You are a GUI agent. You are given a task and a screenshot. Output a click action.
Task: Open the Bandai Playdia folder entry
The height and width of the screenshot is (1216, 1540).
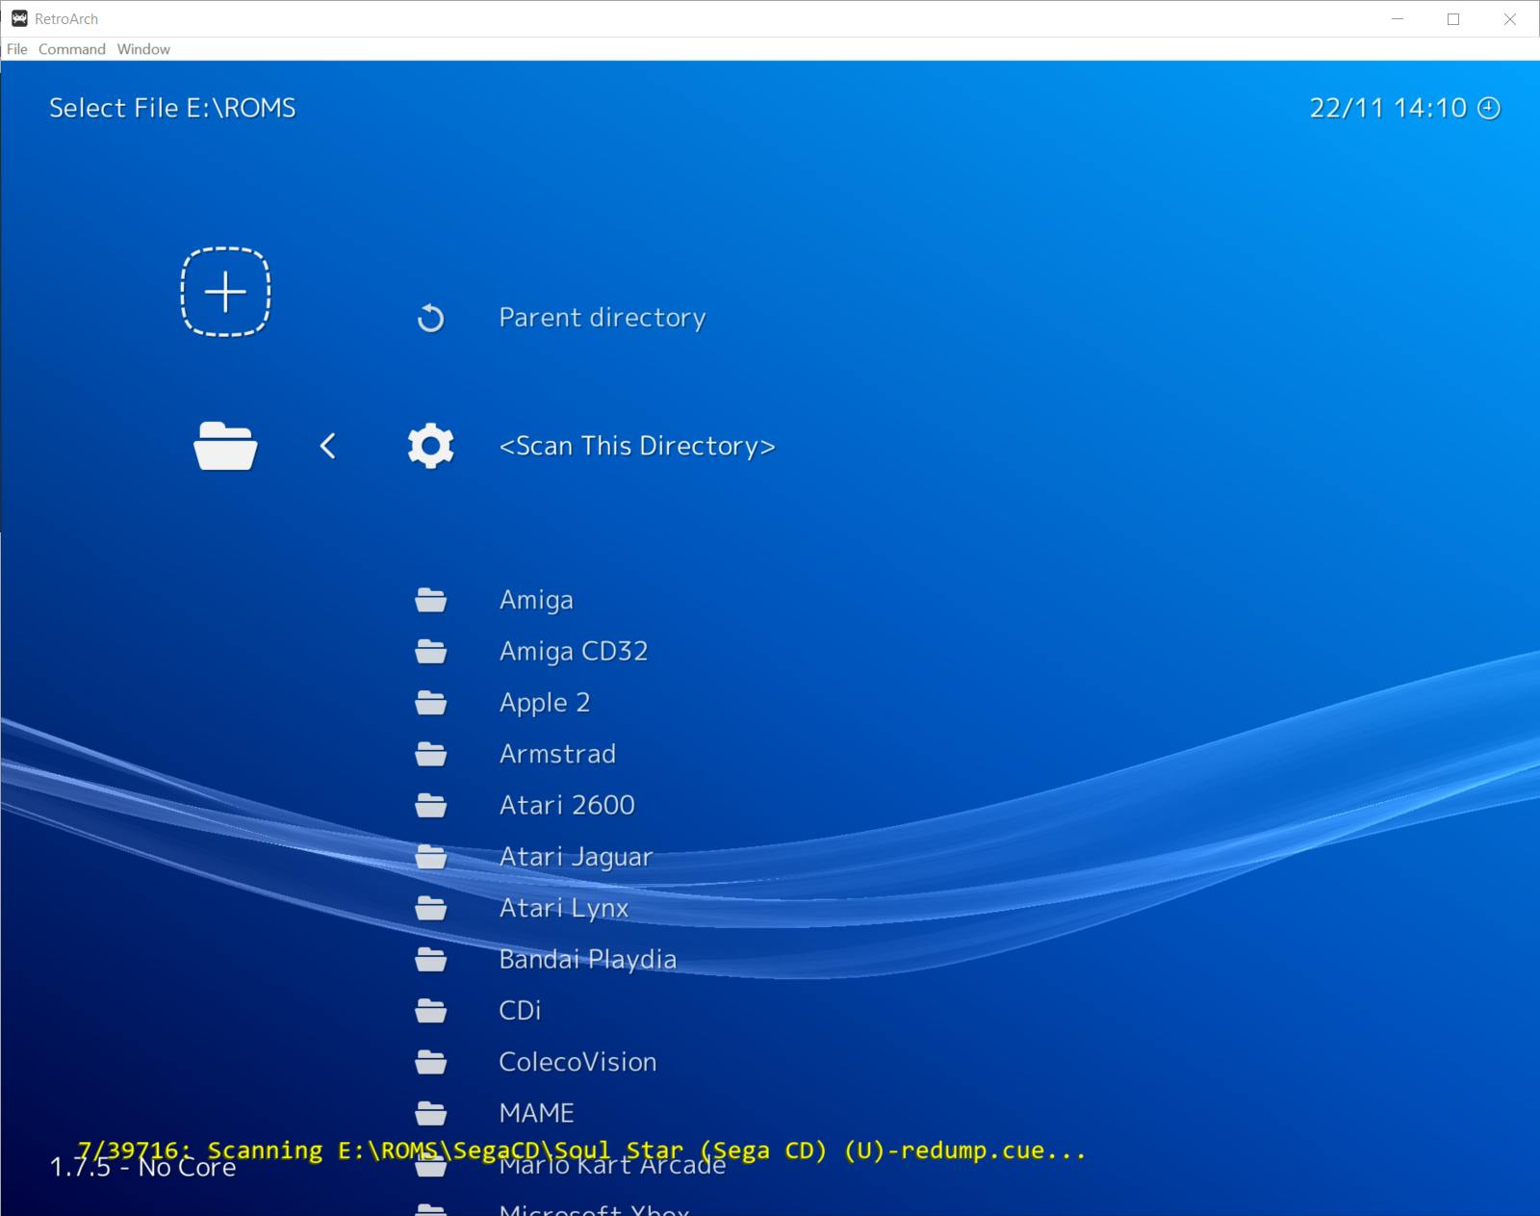pos(588,959)
